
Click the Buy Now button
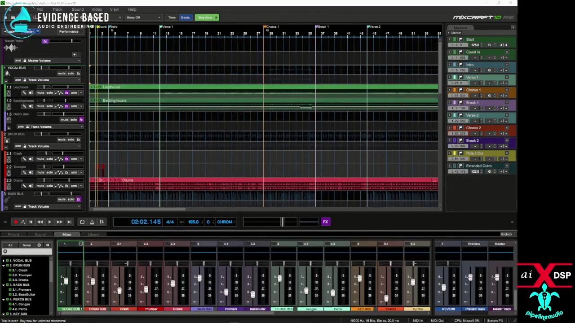pyautogui.click(x=207, y=17)
